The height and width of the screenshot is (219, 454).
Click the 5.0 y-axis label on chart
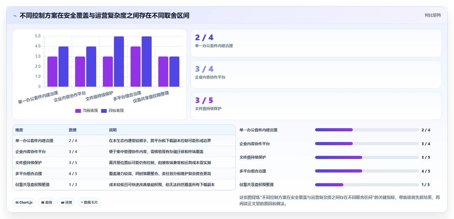pos(37,36)
